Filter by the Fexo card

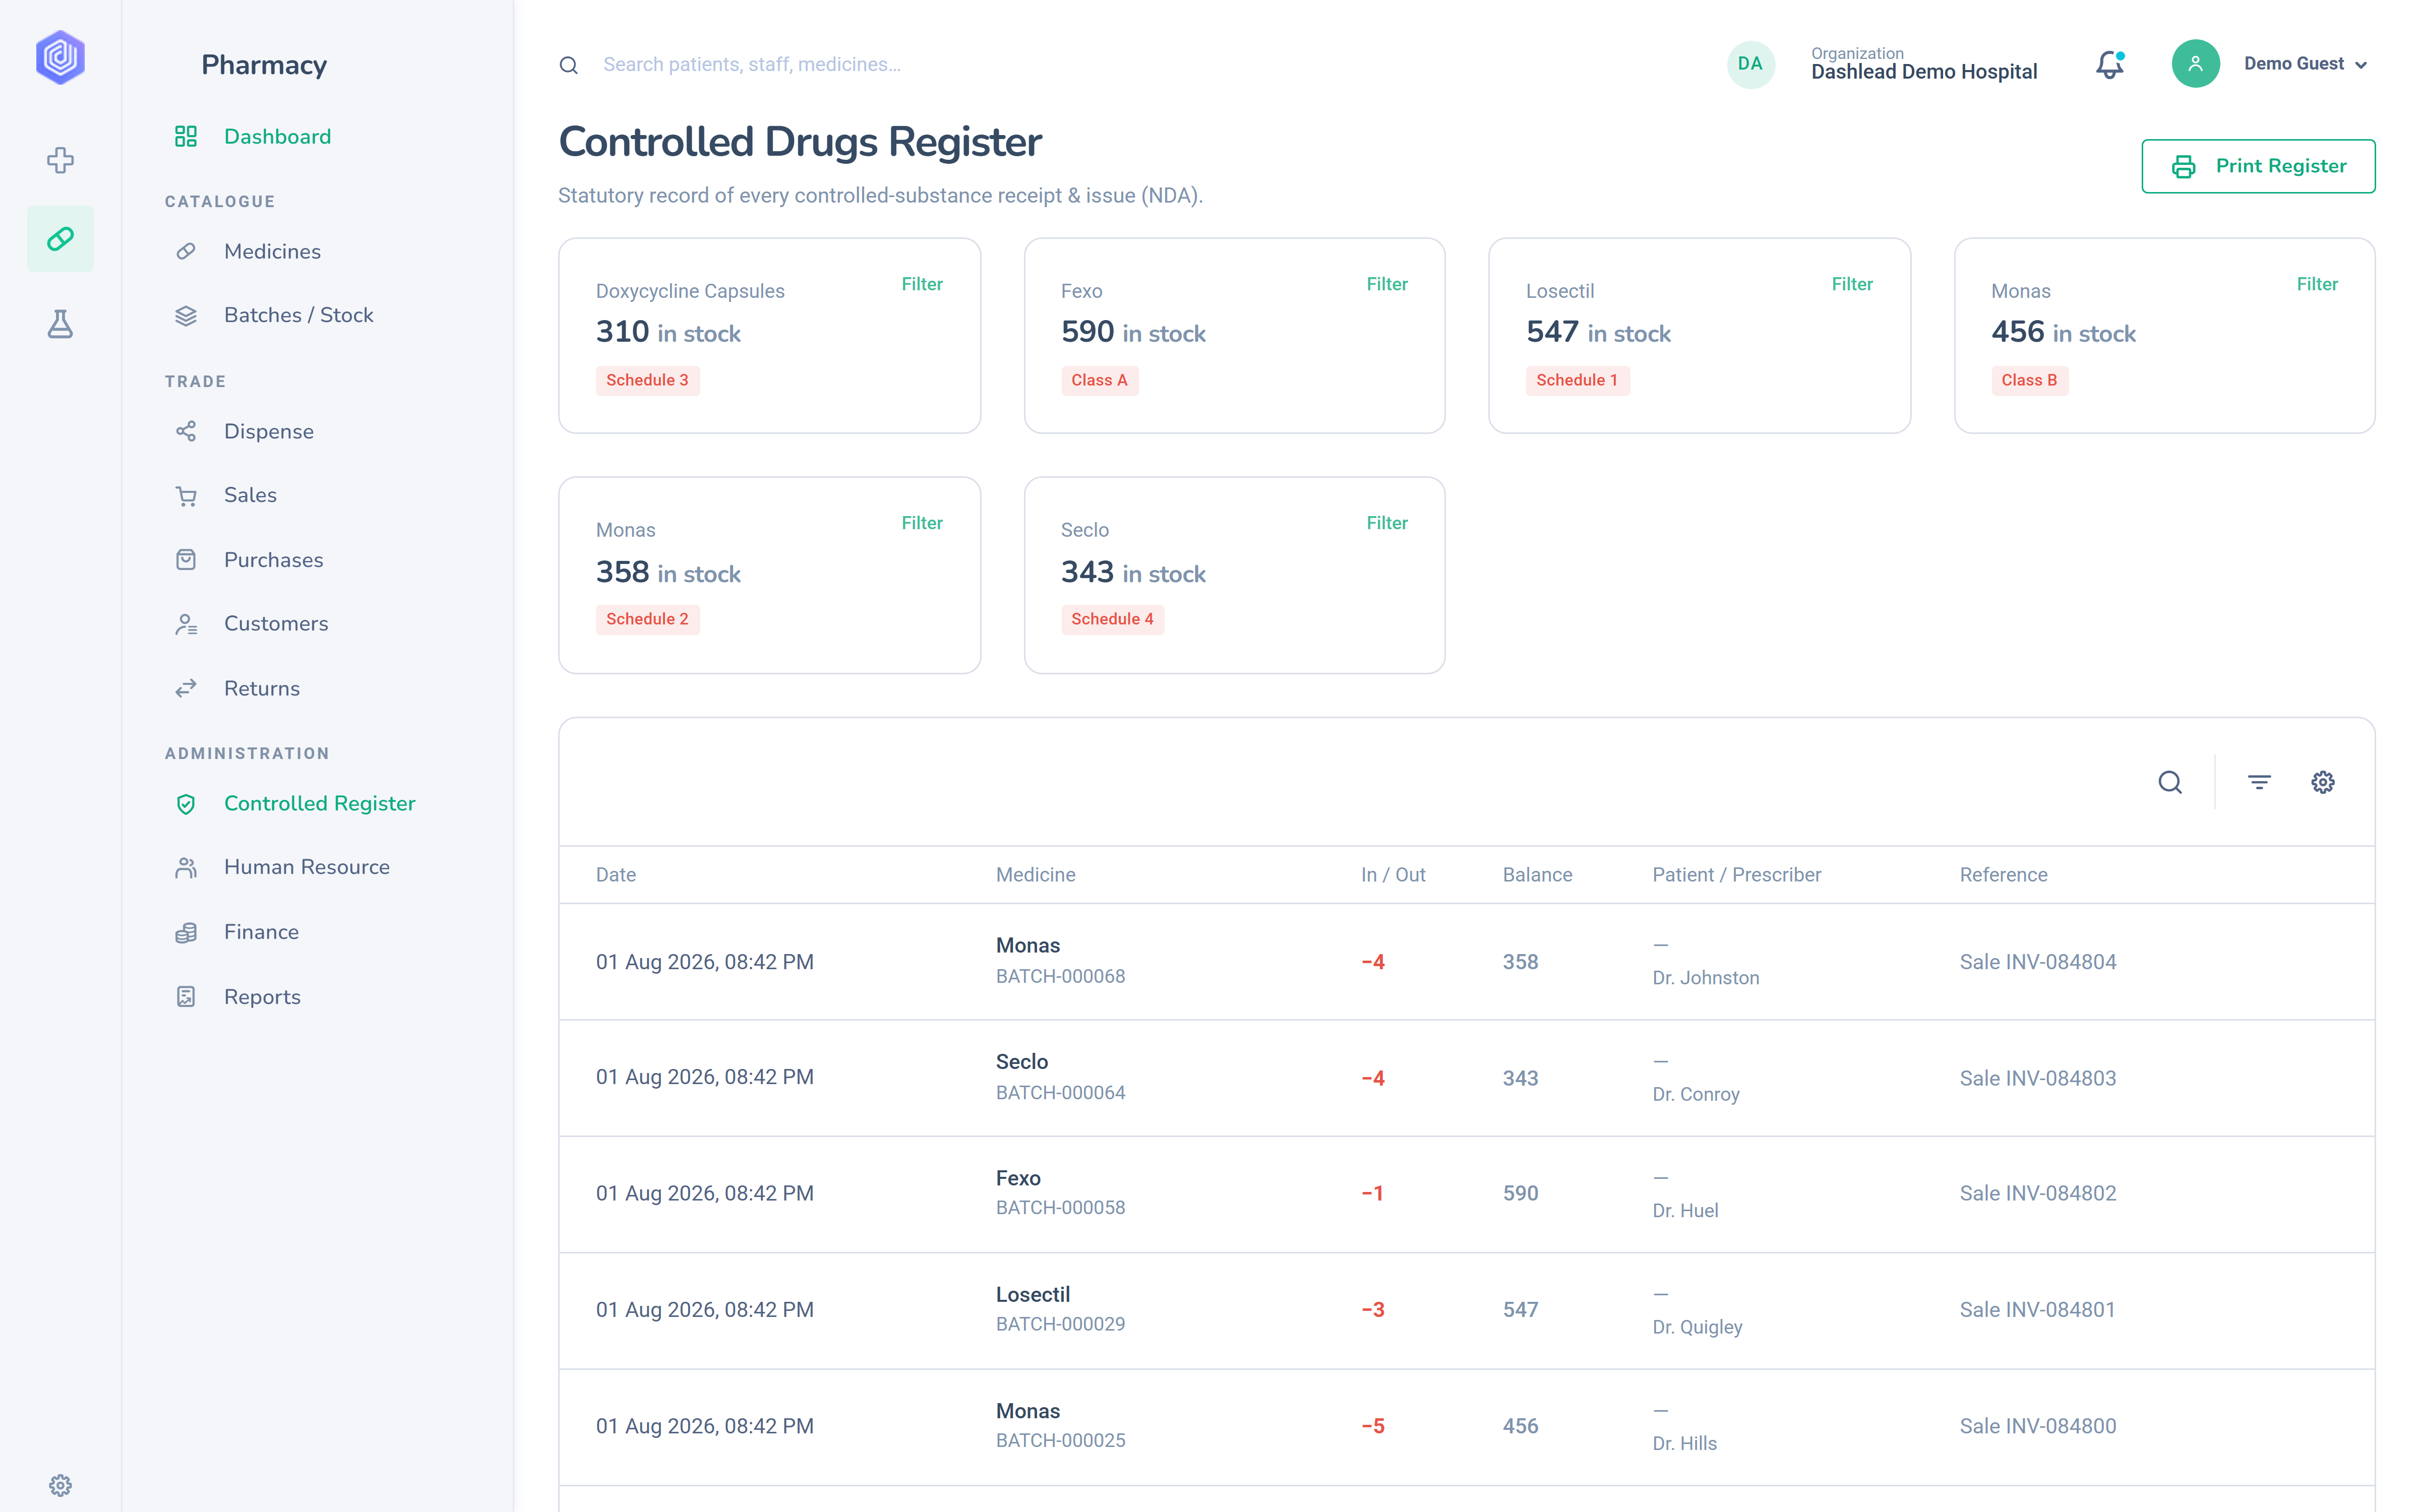point(1386,284)
